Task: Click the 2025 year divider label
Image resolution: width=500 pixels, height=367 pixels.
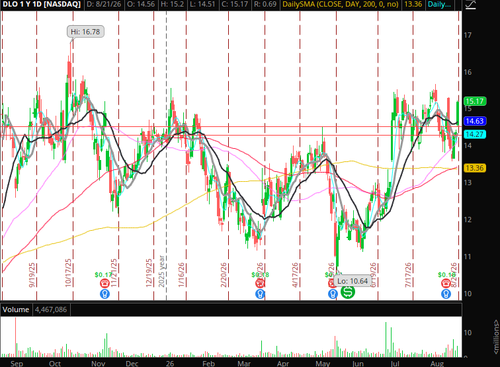Action: 161,271
